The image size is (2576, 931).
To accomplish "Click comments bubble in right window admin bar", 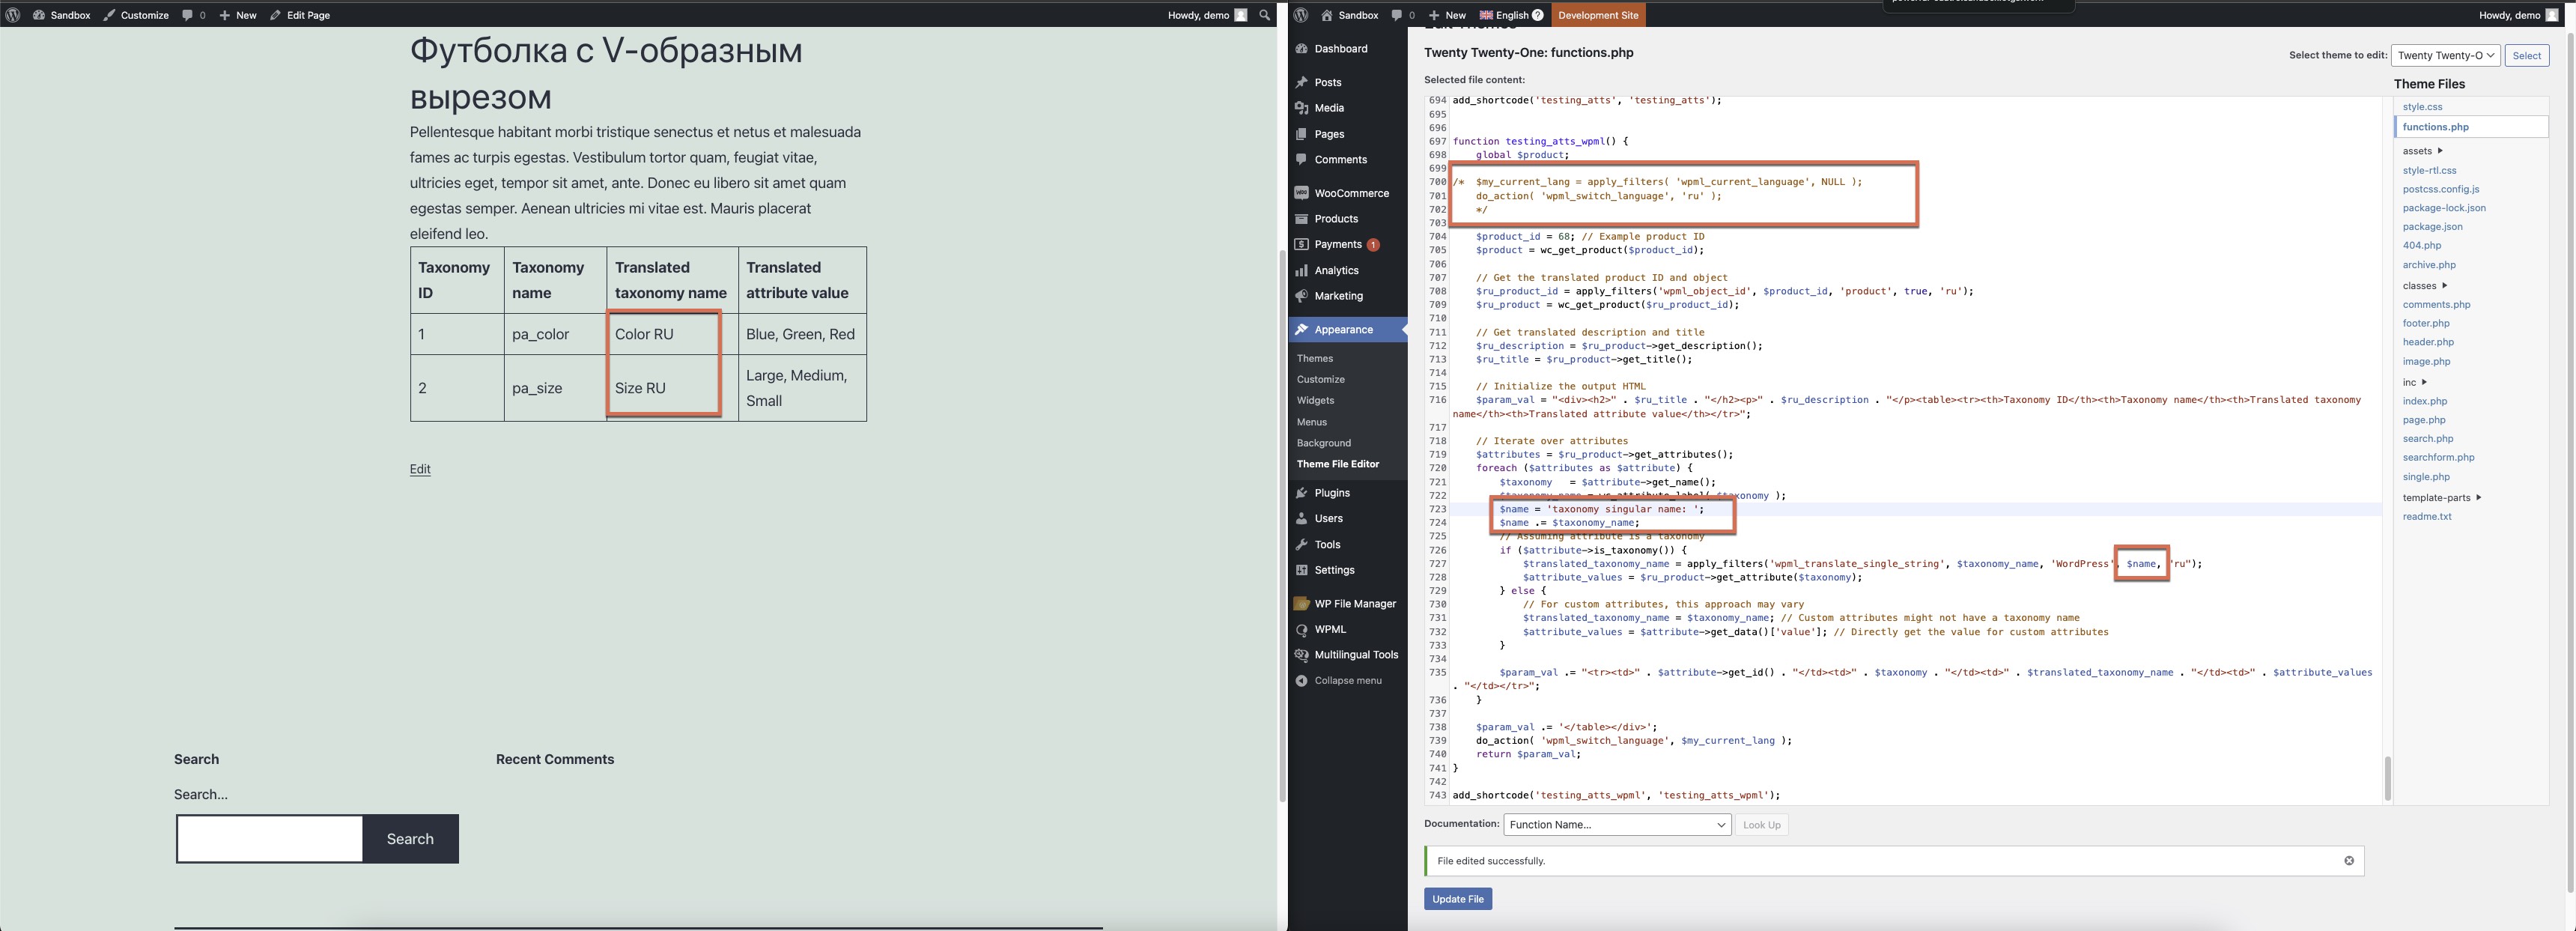I will [1403, 15].
